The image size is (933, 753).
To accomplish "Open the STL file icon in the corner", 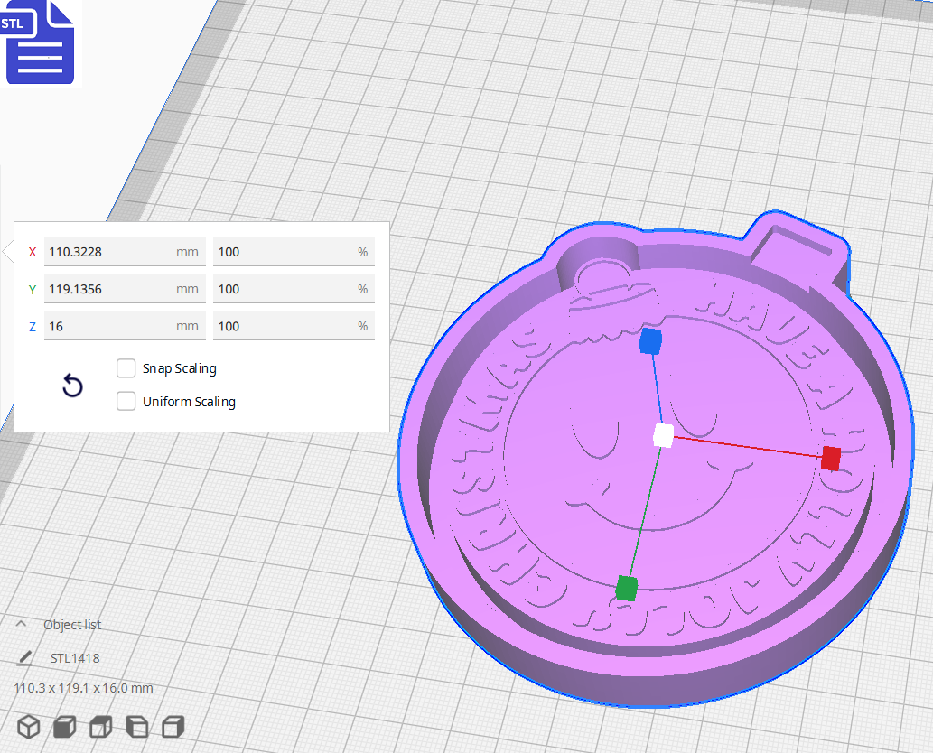I will coord(40,42).
